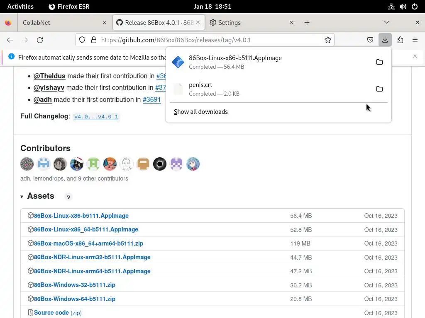View site security padlock info
The height and width of the screenshot is (318, 425).
(x=94, y=40)
